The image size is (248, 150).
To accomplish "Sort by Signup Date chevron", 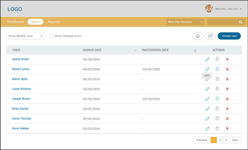I will (x=136, y=50).
